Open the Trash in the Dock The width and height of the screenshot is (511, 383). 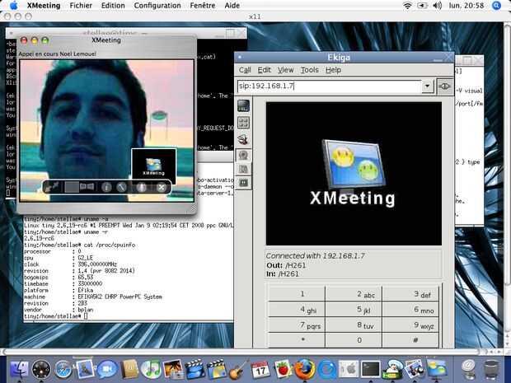click(x=491, y=369)
